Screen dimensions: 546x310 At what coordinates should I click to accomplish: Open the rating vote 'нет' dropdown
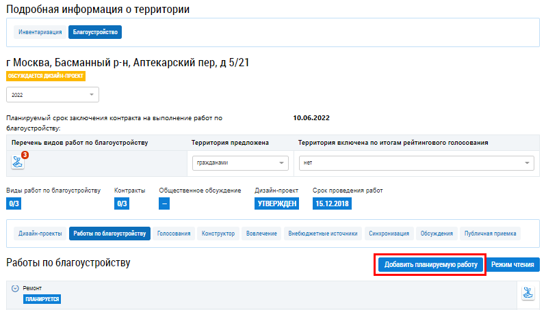pyautogui.click(x=417, y=163)
